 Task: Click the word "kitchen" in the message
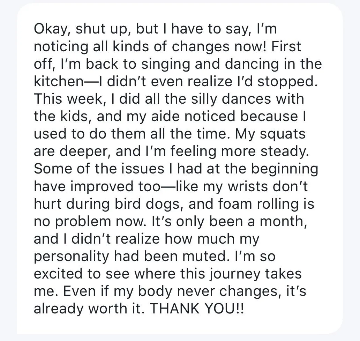click(x=57, y=81)
